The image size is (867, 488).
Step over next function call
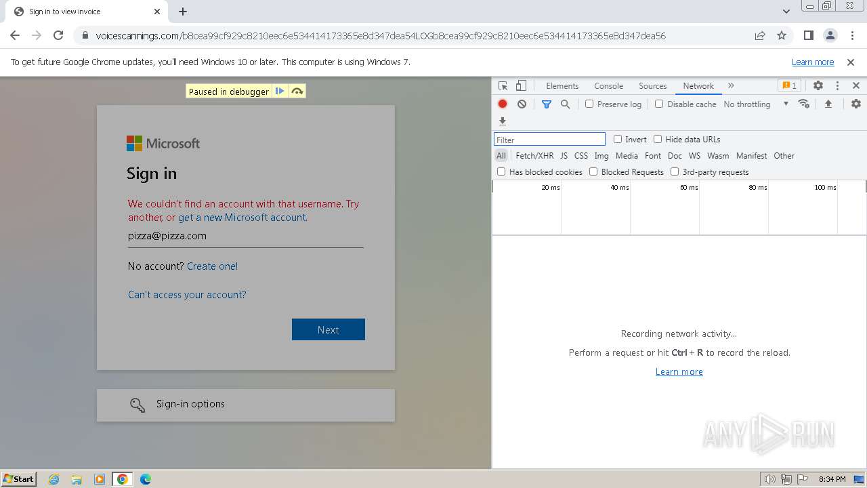tap(297, 91)
